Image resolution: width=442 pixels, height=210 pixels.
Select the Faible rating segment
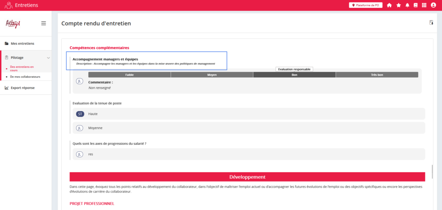click(129, 75)
